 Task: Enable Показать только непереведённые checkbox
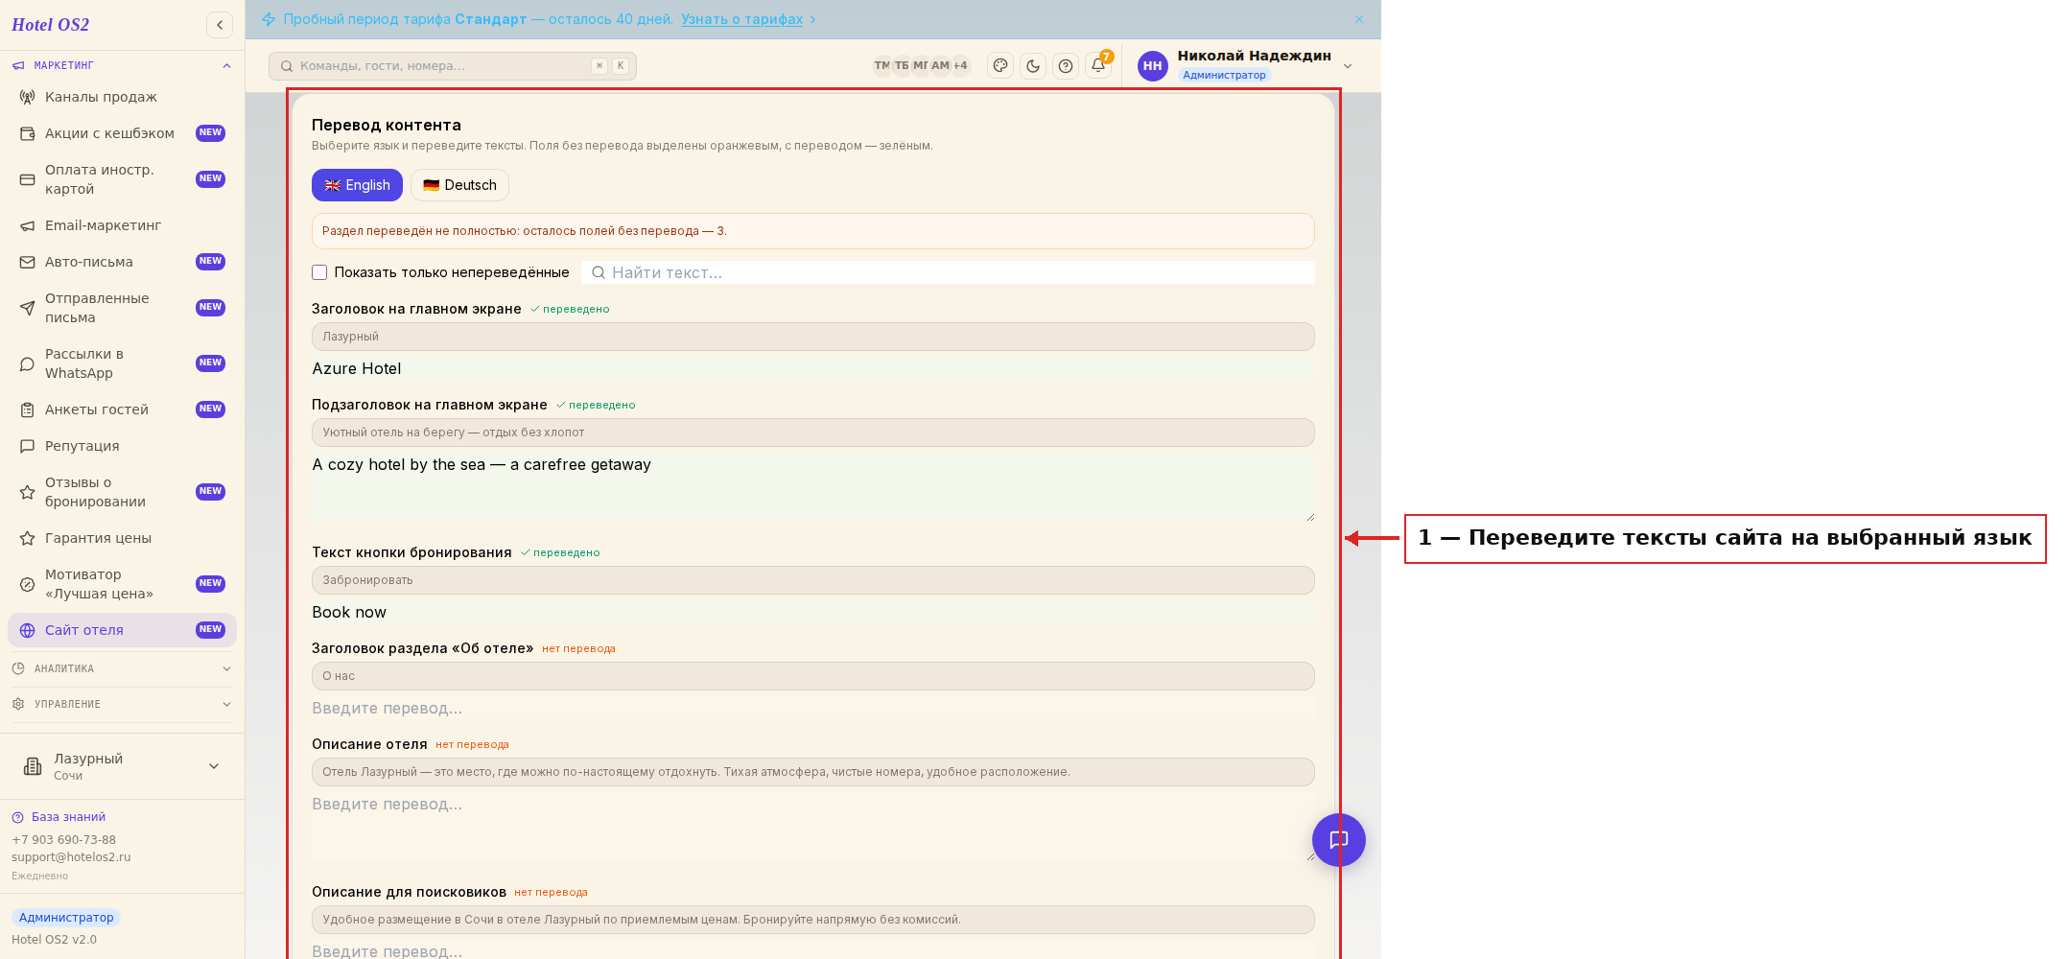click(319, 272)
